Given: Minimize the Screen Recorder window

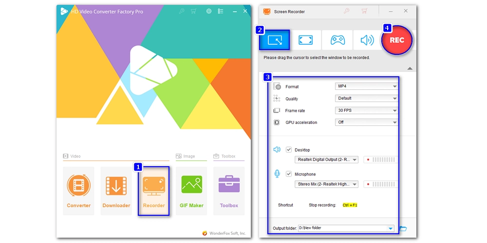Looking at the screenshot, I should (x=391, y=11).
